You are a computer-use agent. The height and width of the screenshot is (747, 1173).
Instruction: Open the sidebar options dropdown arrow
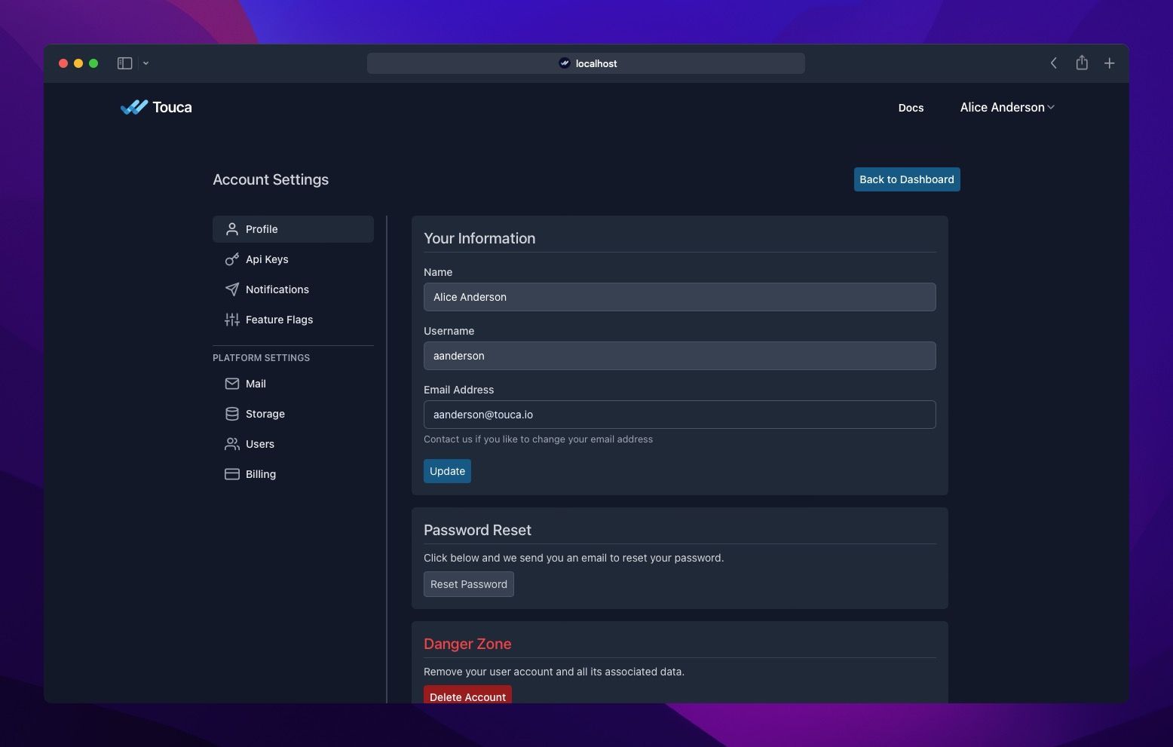click(x=145, y=63)
